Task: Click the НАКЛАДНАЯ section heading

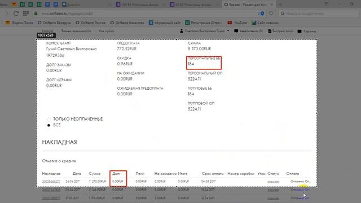Action: 59,142
